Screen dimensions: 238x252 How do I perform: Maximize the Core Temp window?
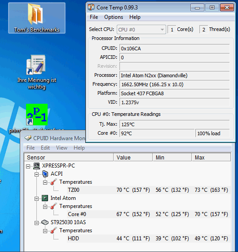coord(212,8)
